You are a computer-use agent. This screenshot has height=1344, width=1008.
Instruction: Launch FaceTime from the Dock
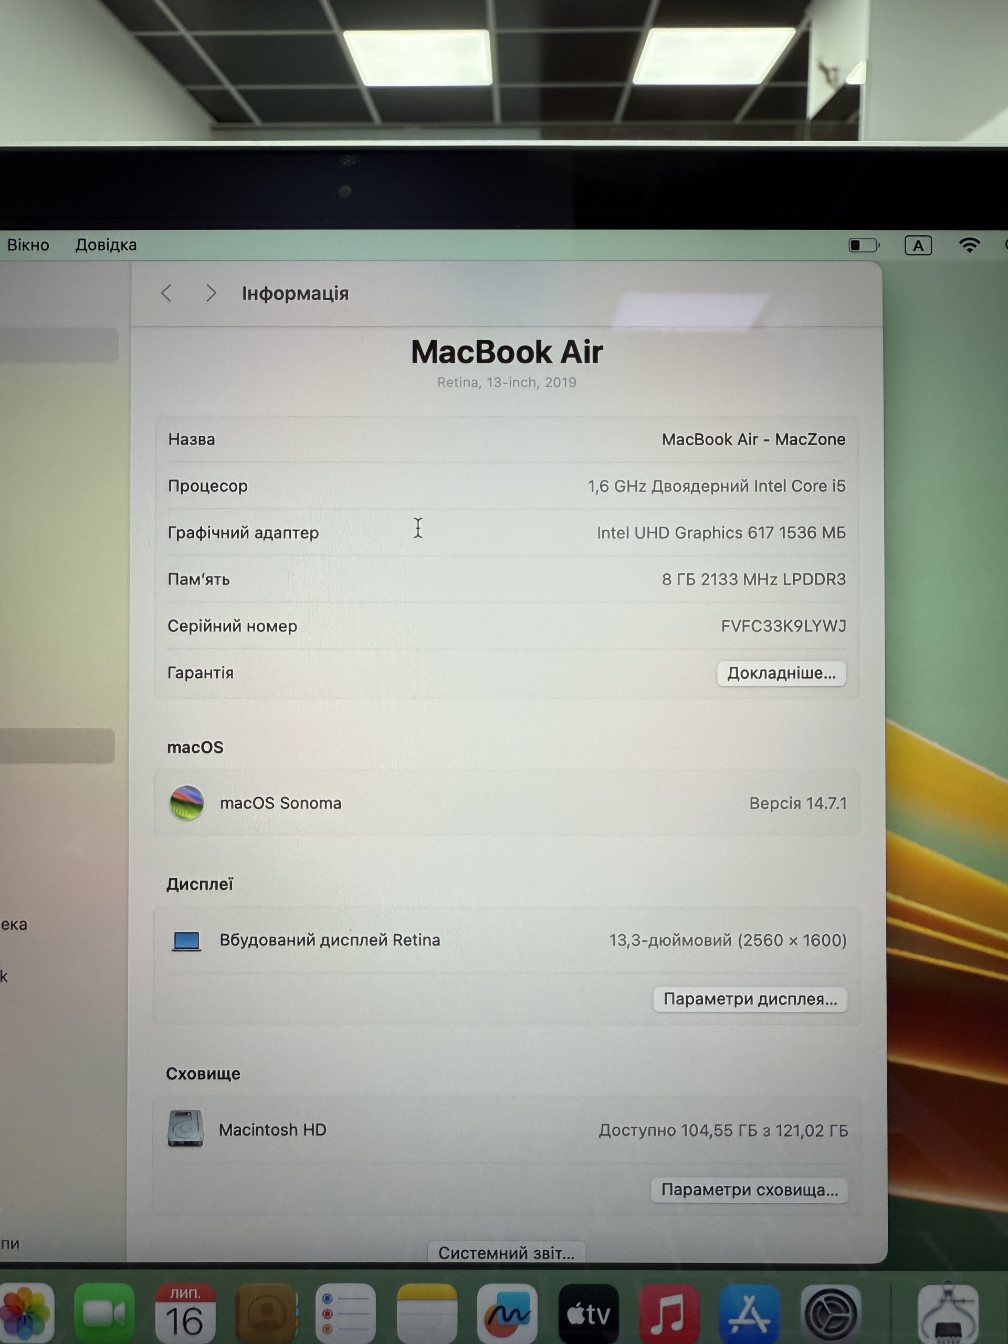tap(104, 1312)
